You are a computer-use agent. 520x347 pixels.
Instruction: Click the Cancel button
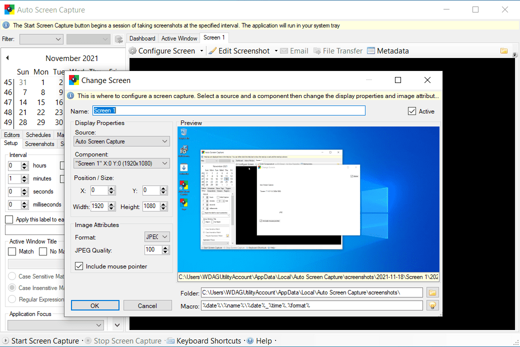click(x=147, y=305)
